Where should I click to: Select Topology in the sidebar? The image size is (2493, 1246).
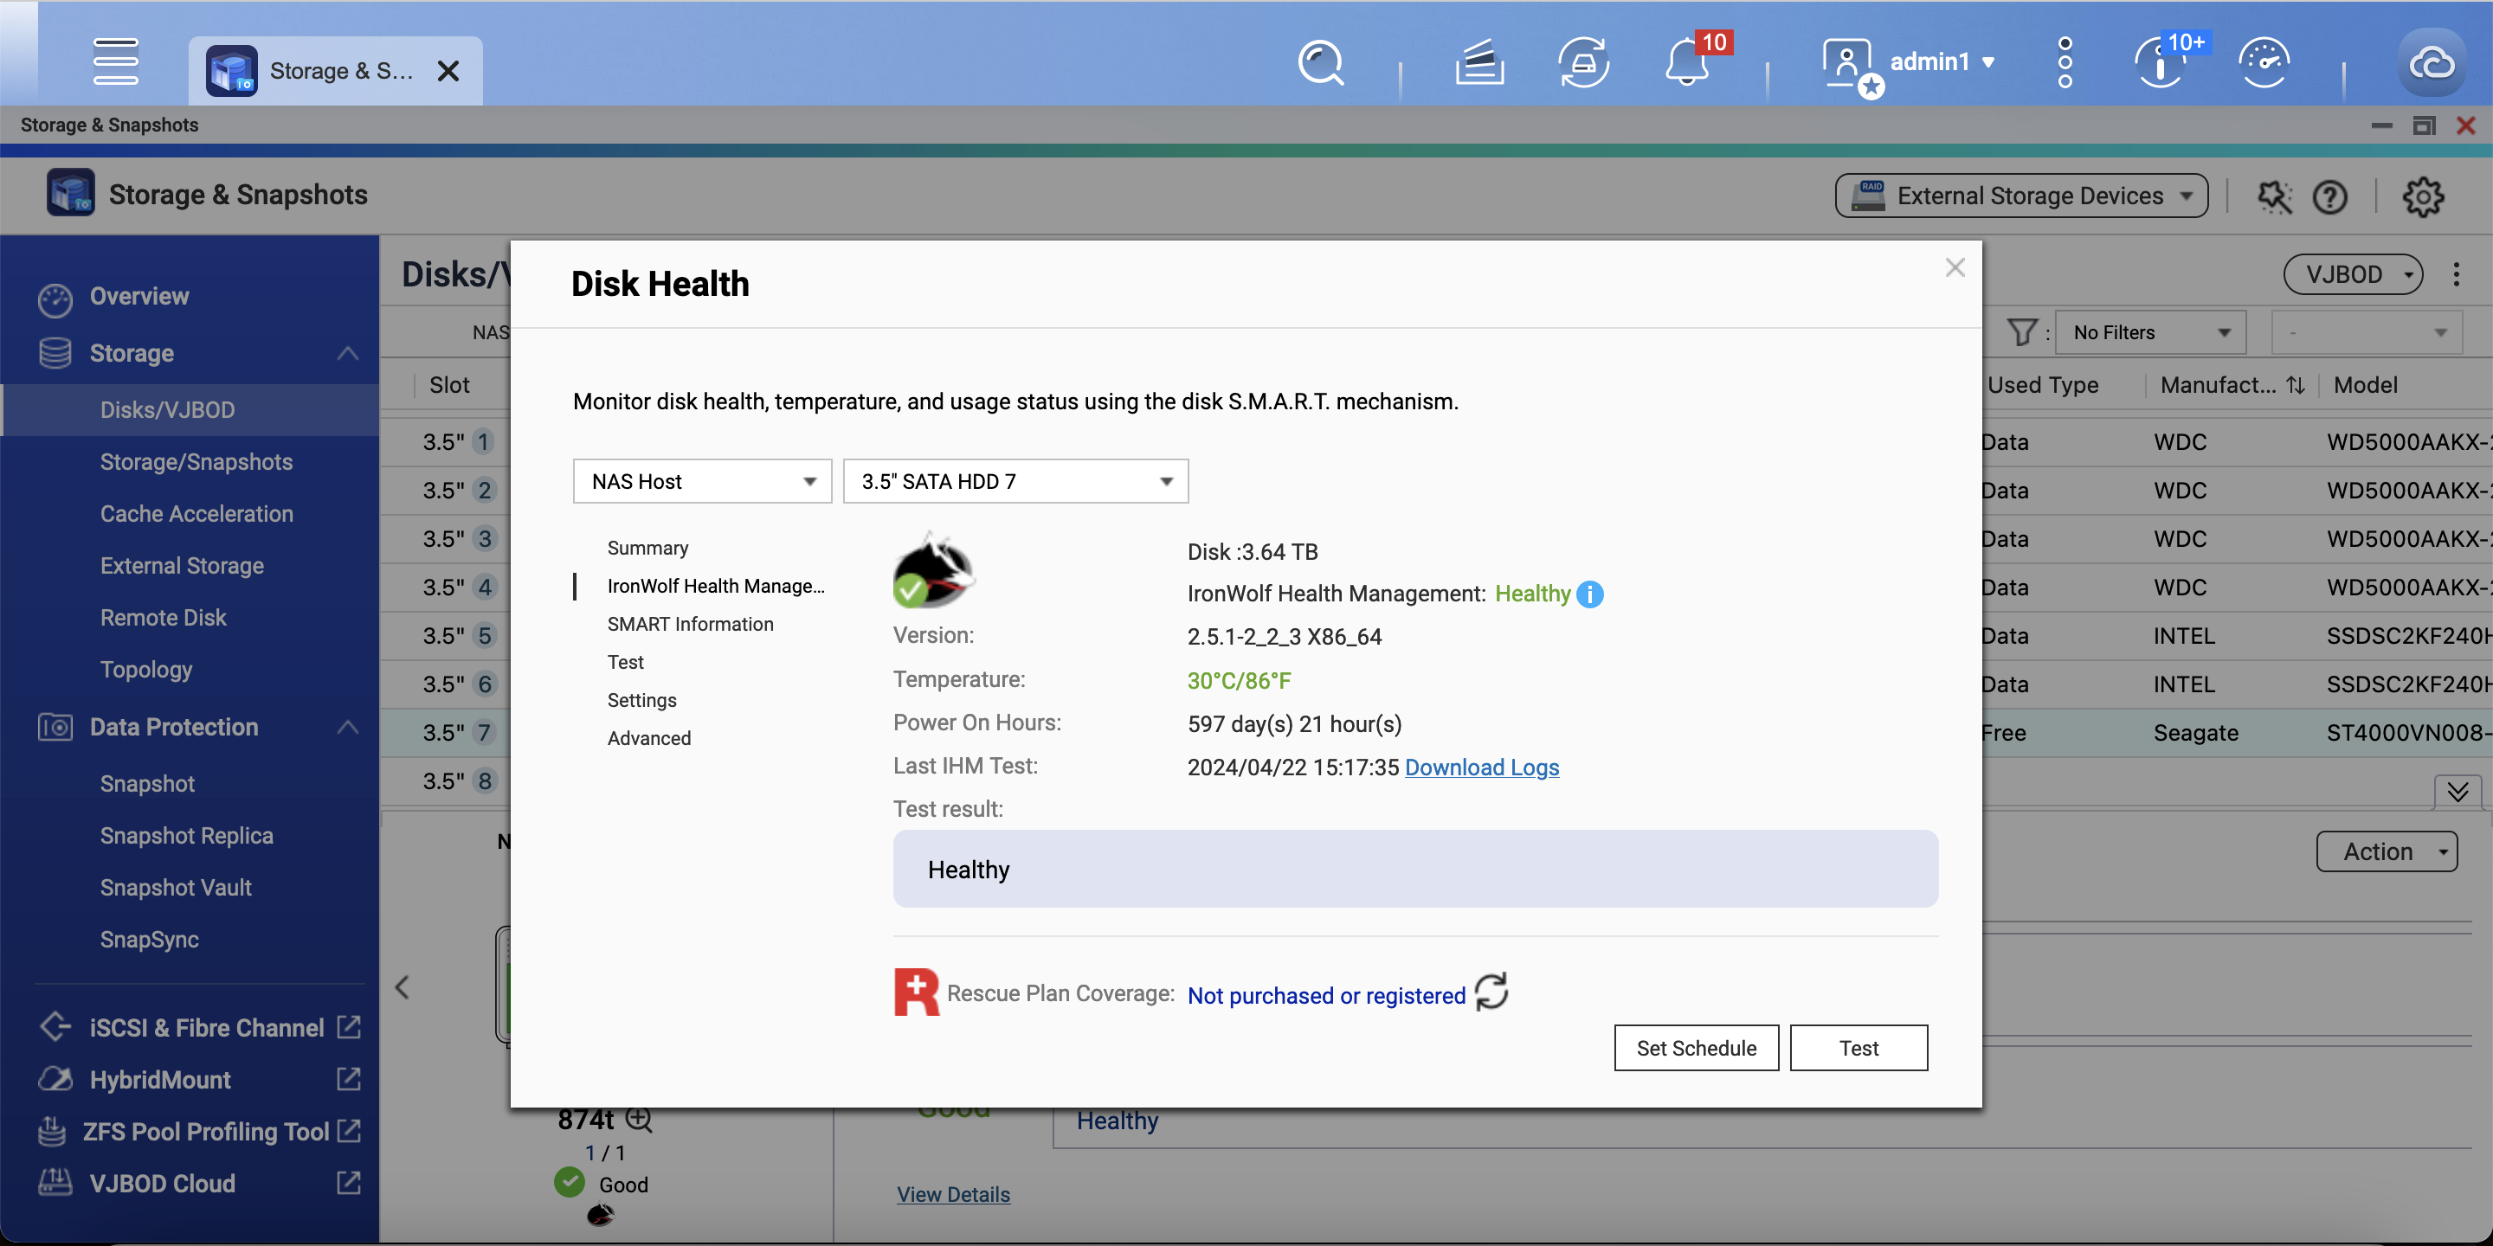(146, 670)
